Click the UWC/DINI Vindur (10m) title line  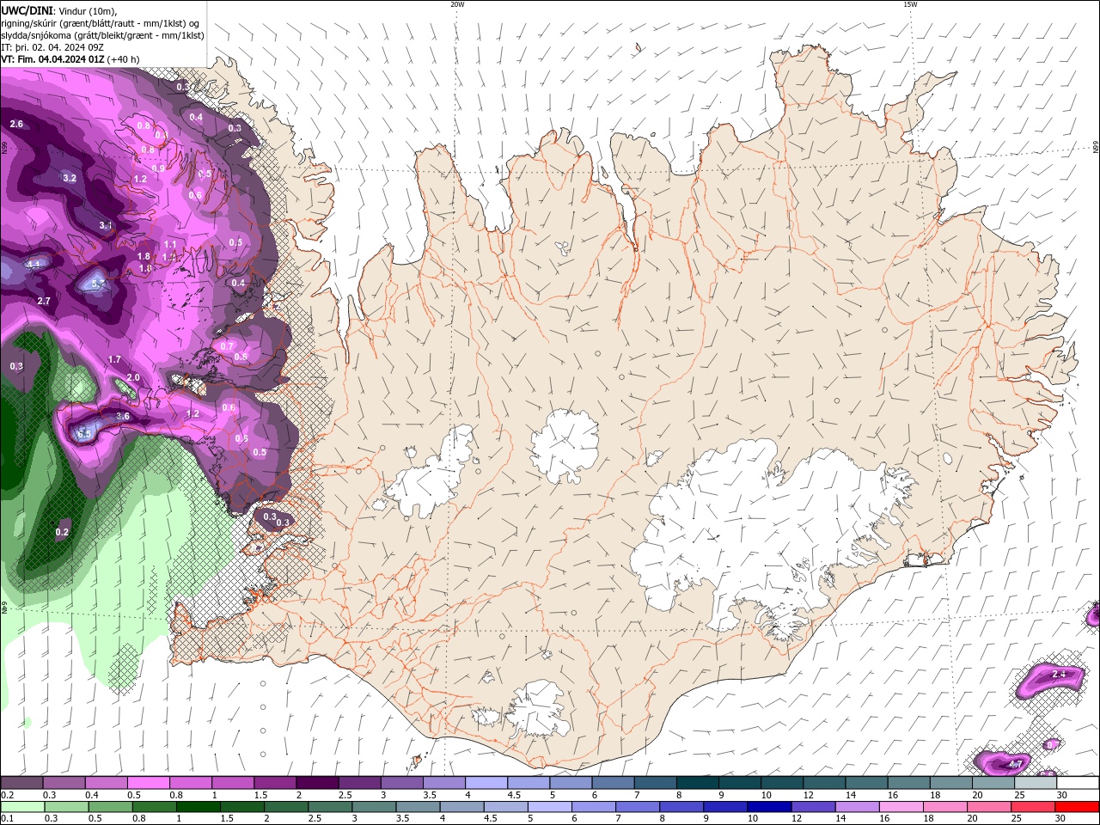click(58, 9)
